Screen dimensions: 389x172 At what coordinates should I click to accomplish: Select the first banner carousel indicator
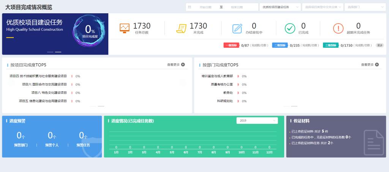(50, 52)
